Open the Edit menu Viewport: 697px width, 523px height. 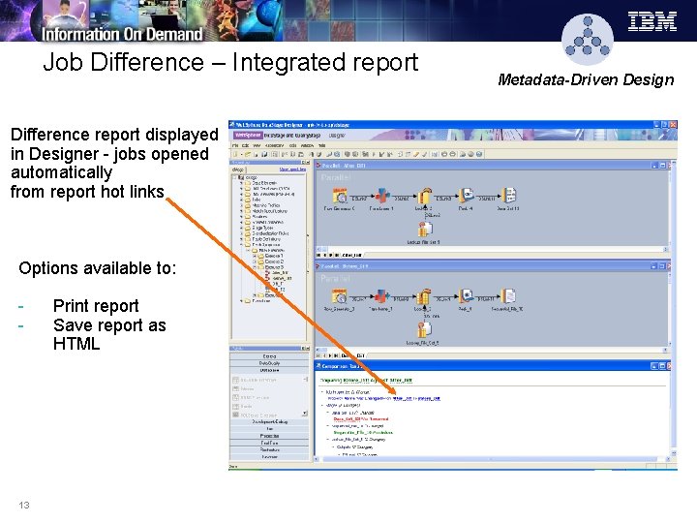click(x=245, y=145)
